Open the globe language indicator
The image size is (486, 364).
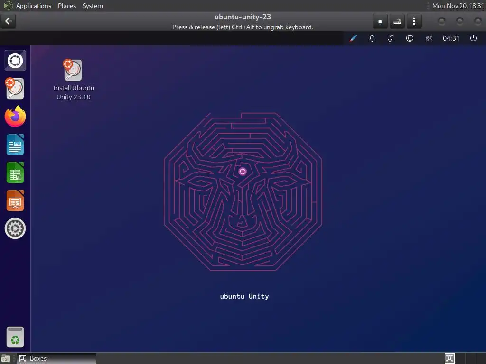click(x=410, y=38)
